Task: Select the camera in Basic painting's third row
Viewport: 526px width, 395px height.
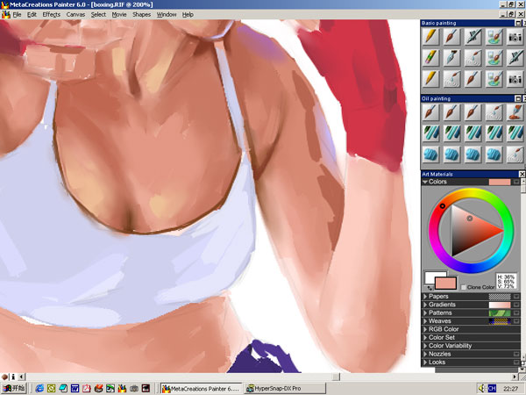Action: (x=515, y=79)
